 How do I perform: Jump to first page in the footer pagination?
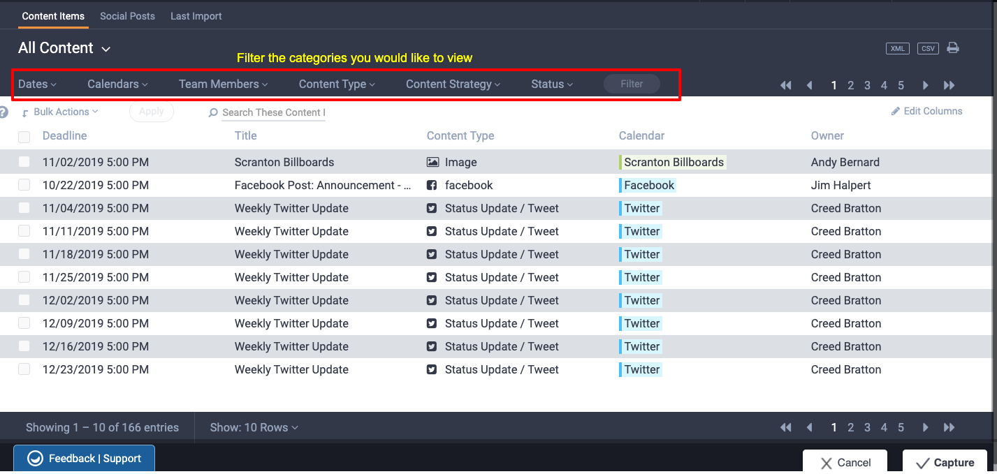coord(786,427)
